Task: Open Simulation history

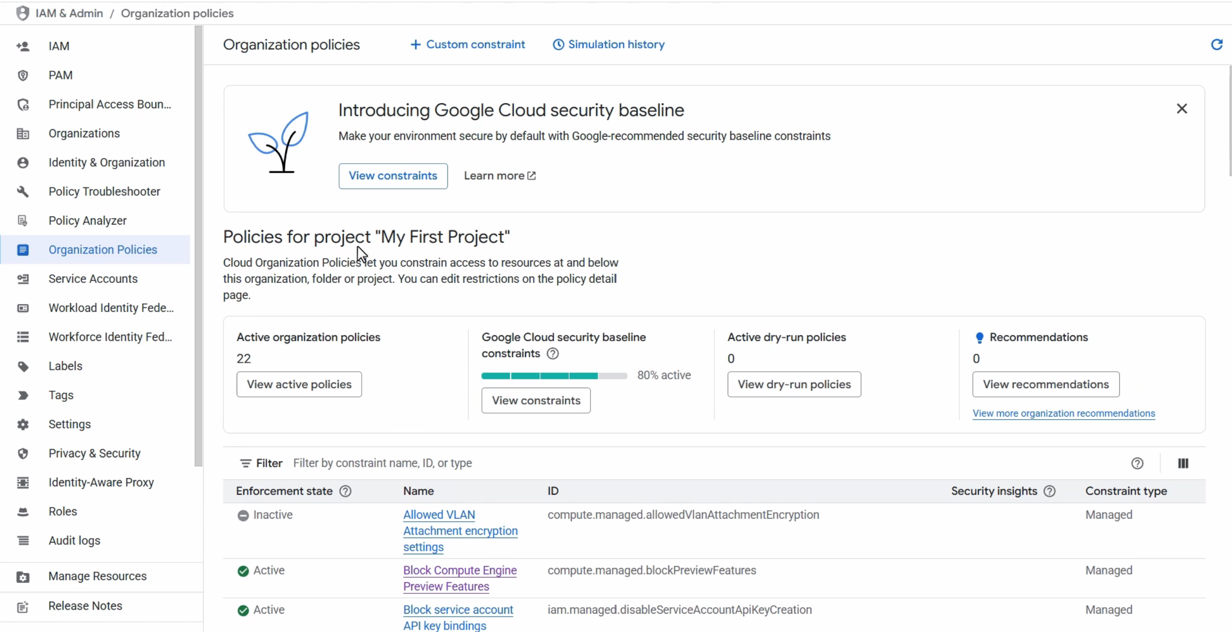Action: [x=608, y=45]
